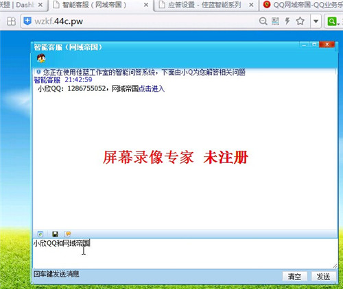Click the blue shield site security icon
The image size is (343, 289).
[x=27, y=21]
